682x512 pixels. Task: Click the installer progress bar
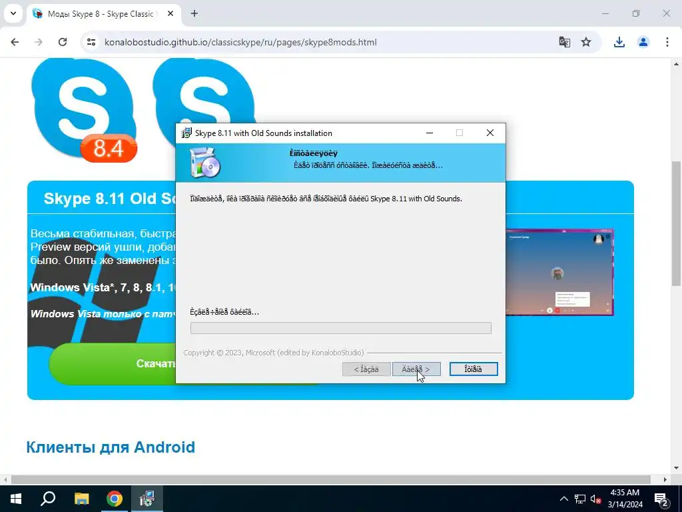coord(340,328)
